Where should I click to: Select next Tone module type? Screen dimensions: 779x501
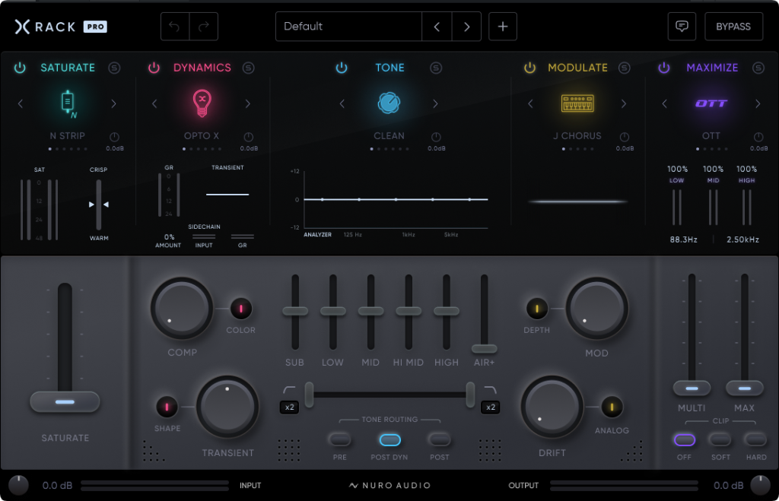point(435,103)
